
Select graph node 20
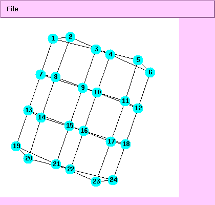(28, 158)
